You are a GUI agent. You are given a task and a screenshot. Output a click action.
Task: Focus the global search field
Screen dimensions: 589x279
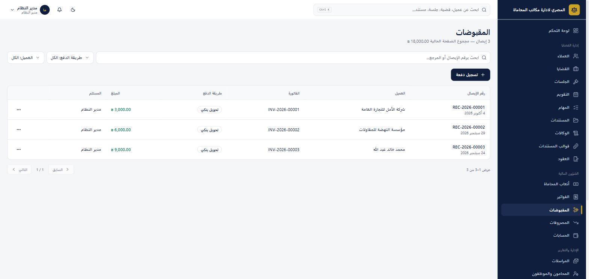click(x=402, y=10)
